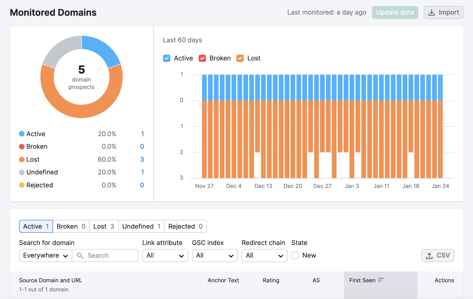This screenshot has width=473, height=299.
Task: Open the GSC index dropdown
Action: [215, 255]
